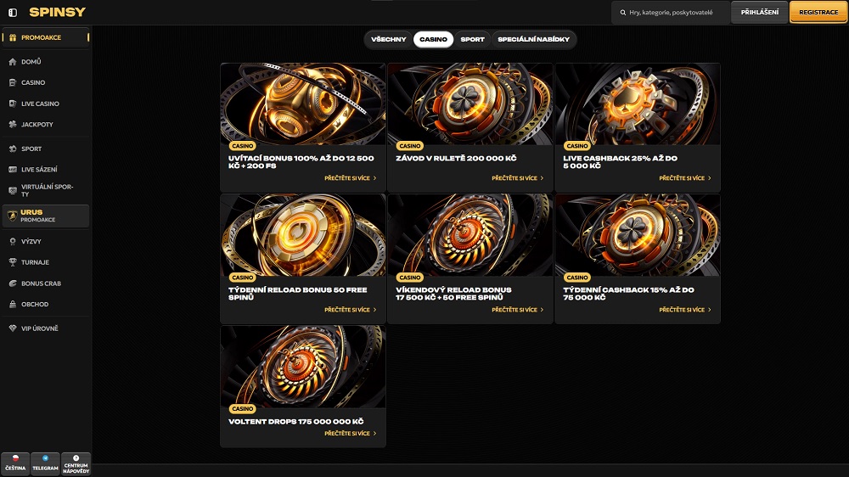Open the Týdenní cashback 15% card image
The image size is (849, 477).
point(638,235)
